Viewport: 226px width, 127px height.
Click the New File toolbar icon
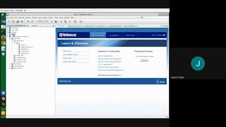10,22
